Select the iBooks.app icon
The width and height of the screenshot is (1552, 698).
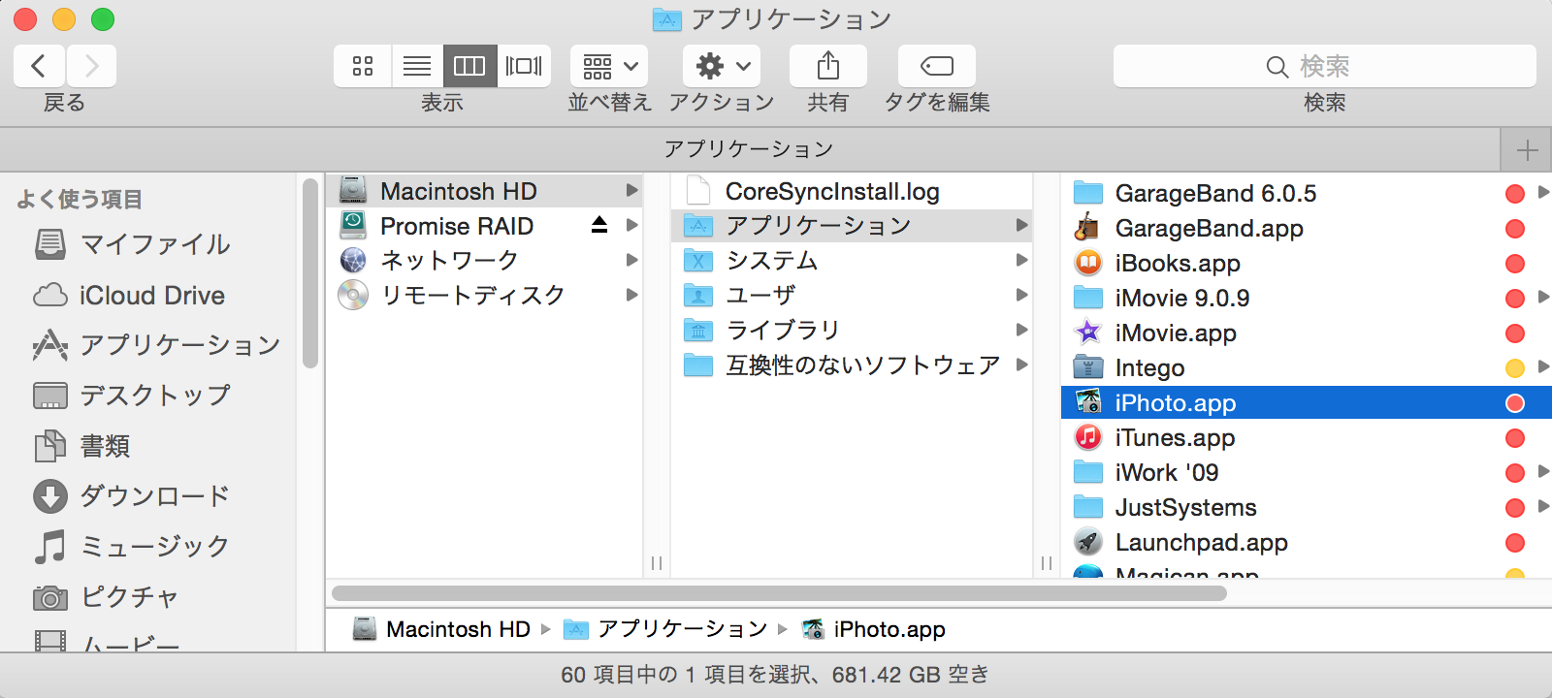tap(1088, 263)
